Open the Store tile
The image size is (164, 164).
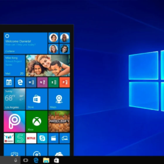pos(37,99)
